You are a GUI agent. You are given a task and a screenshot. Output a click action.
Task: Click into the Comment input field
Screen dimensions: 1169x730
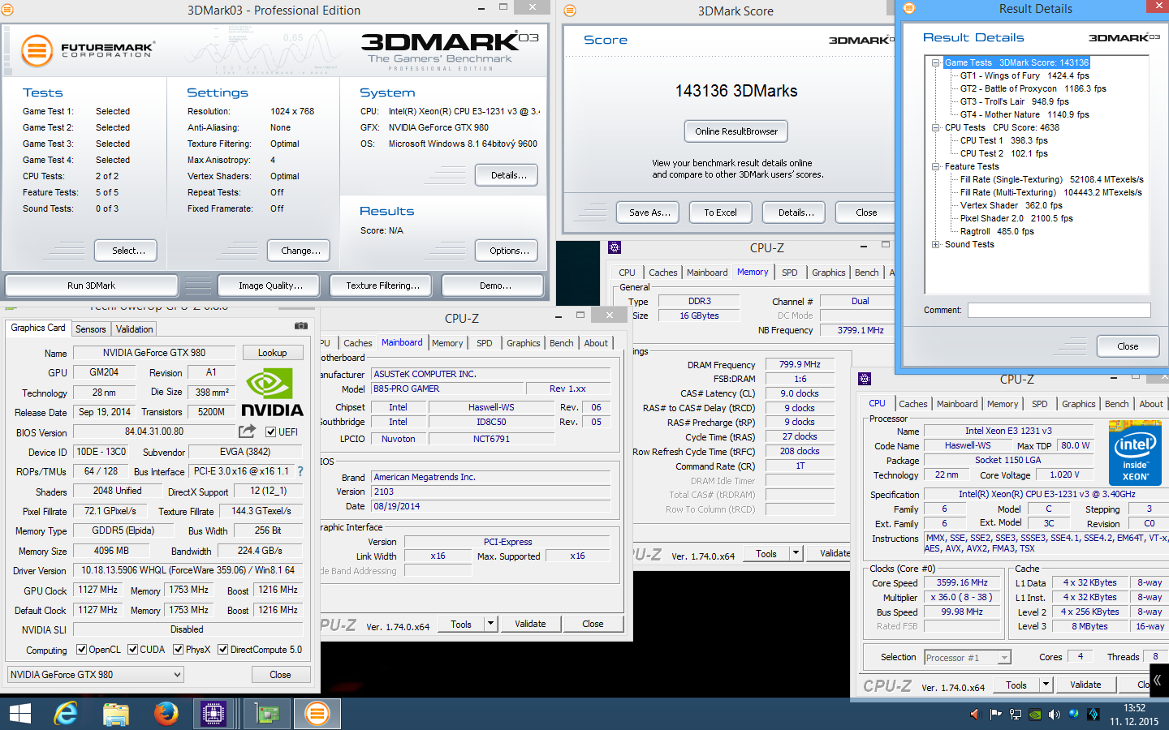tap(1059, 310)
